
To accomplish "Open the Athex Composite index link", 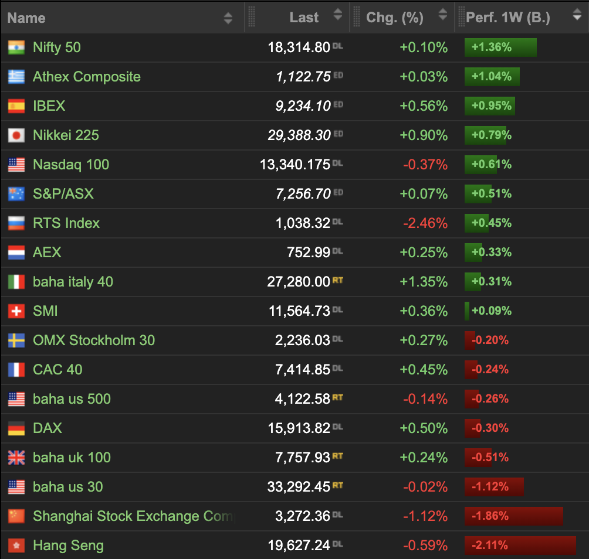I will click(x=87, y=77).
